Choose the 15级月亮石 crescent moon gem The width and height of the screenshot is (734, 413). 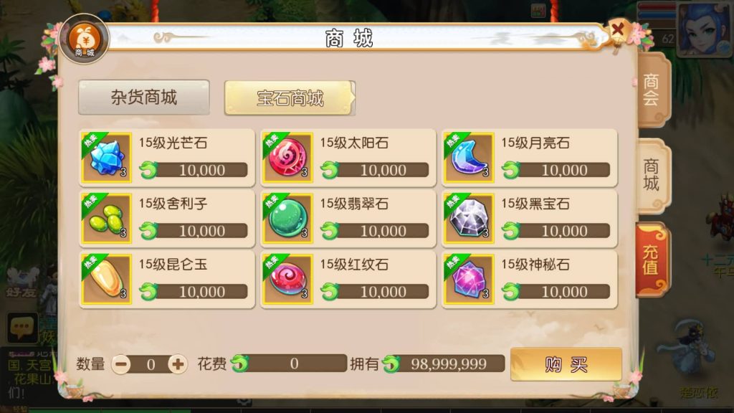[469, 157]
